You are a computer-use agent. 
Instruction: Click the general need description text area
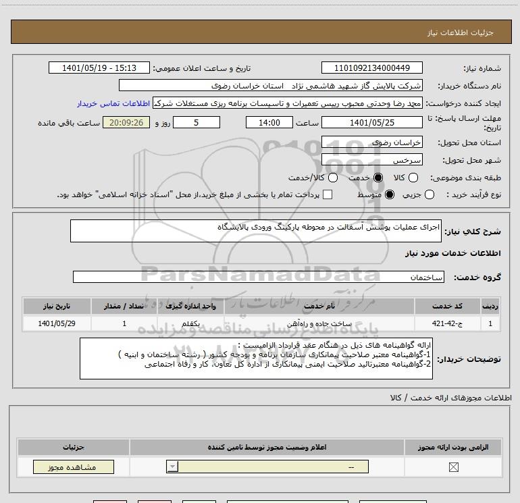coord(256,231)
